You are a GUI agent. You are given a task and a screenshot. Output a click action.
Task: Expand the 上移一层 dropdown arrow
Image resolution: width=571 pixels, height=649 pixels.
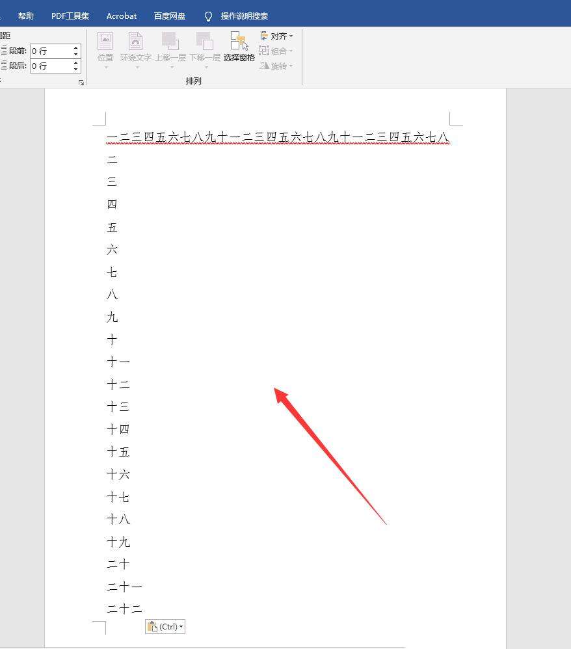click(172, 67)
